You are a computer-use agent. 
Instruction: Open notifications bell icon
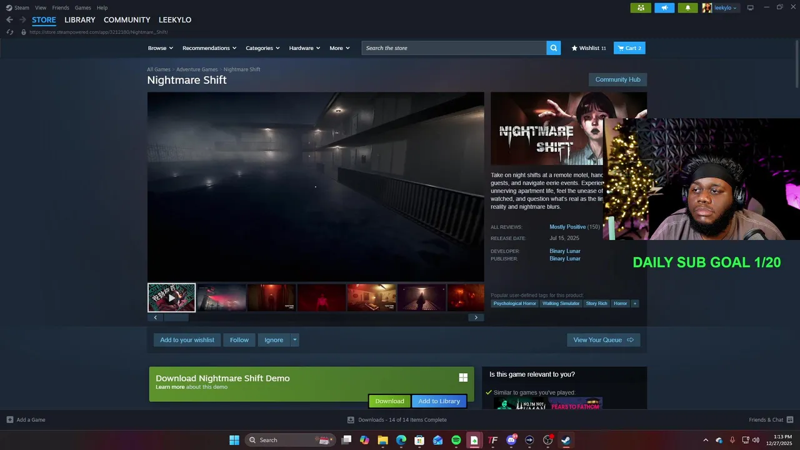pyautogui.click(x=688, y=7)
